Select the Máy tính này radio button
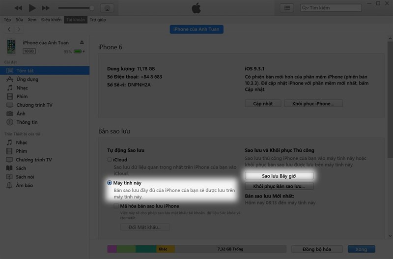 tap(109, 183)
